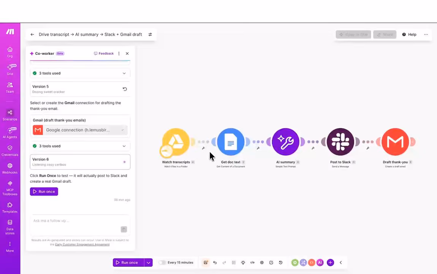Open scenario settings sliders icon beside title

pos(150,34)
